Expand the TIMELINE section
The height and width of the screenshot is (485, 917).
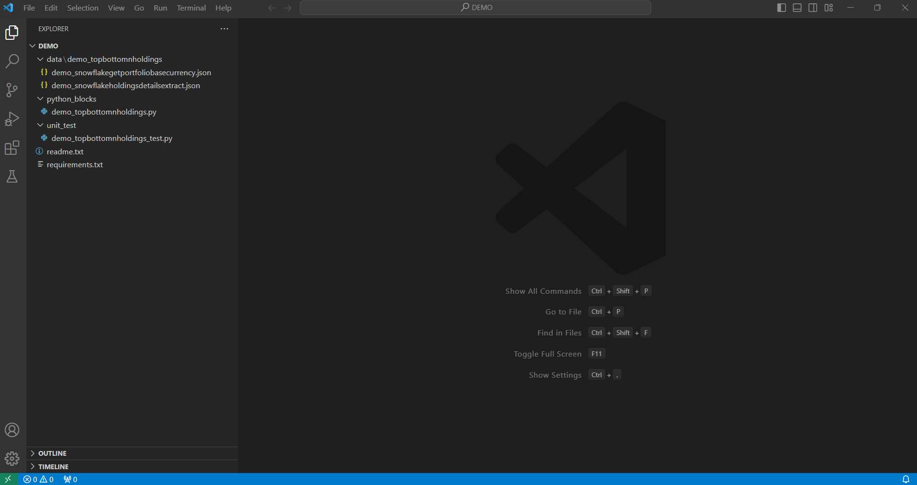pyautogui.click(x=132, y=467)
